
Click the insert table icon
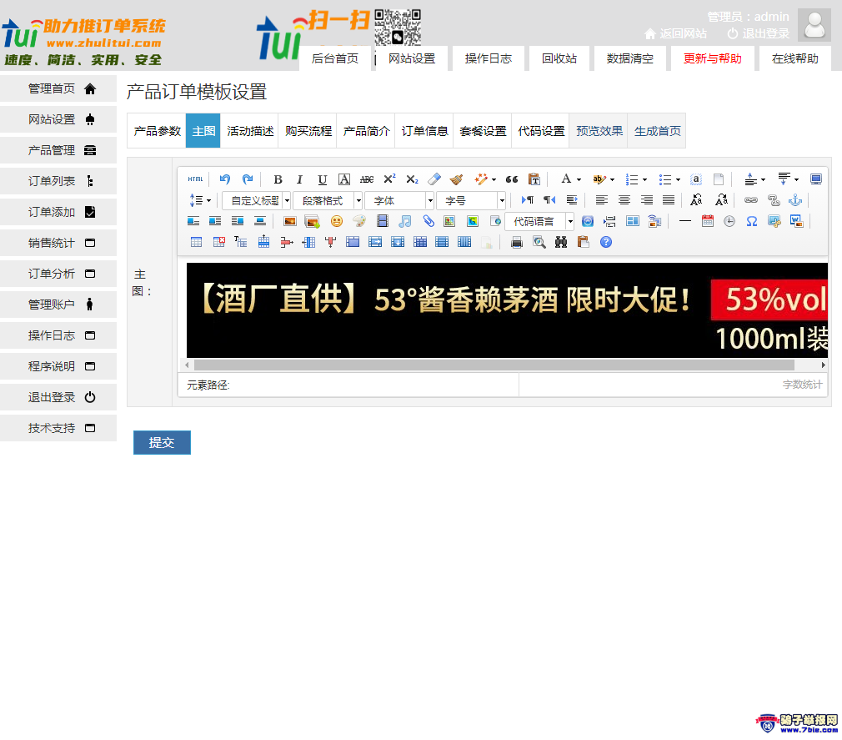click(x=197, y=243)
